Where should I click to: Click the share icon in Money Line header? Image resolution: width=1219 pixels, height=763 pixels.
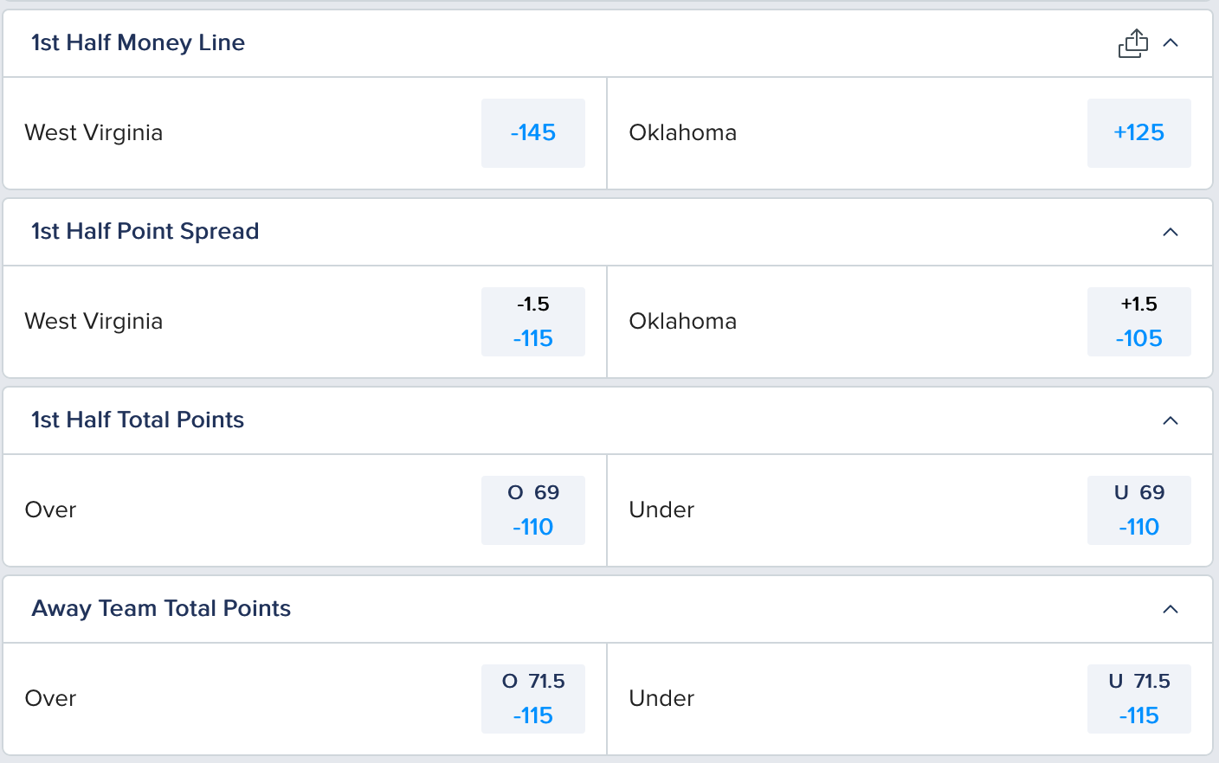coord(1133,43)
